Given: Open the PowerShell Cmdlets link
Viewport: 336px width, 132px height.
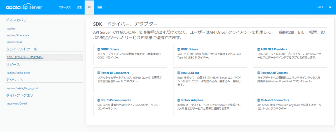Looking at the screenshot, I should (274, 73).
